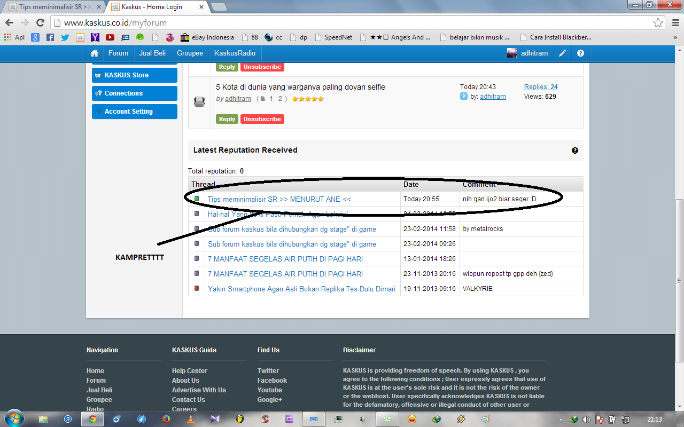684x427 pixels.
Task: Open adhitram profile in navbar
Action: coord(534,53)
